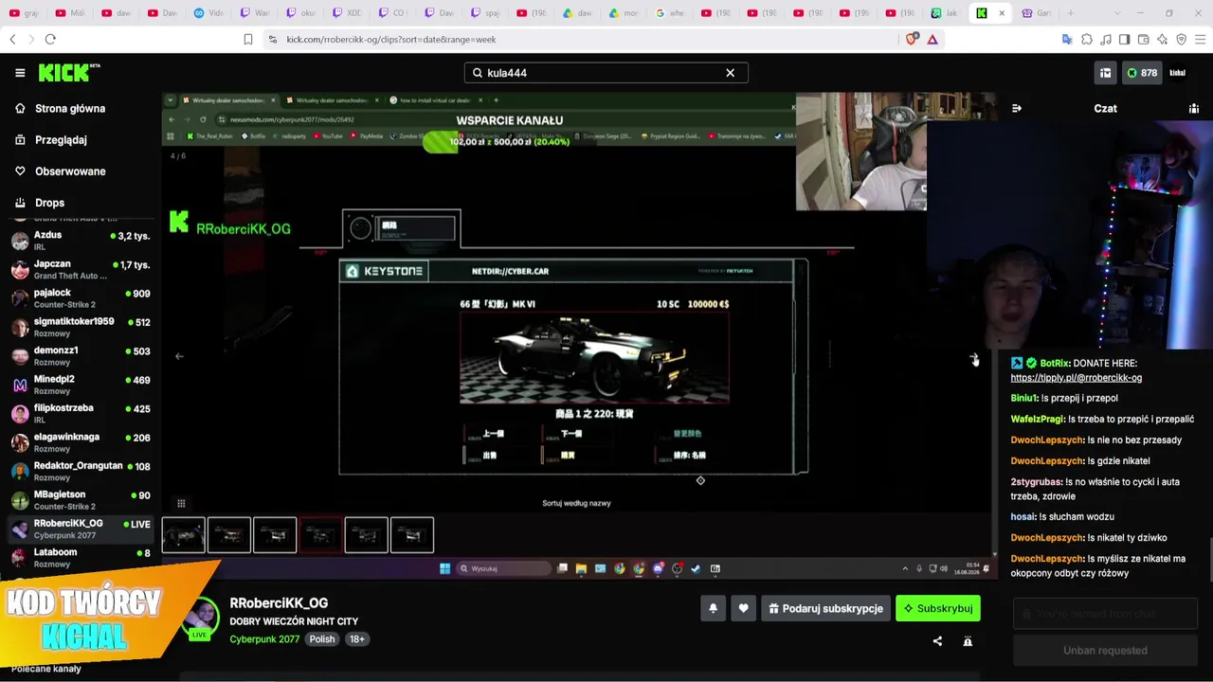Click the 18+ tag
The width and height of the screenshot is (1213, 682).
[357, 639]
